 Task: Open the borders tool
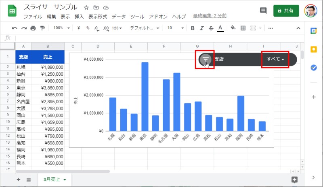tap(243, 28)
